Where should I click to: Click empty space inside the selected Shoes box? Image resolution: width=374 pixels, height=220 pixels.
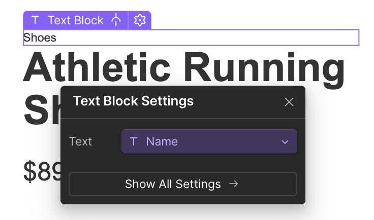203,38
